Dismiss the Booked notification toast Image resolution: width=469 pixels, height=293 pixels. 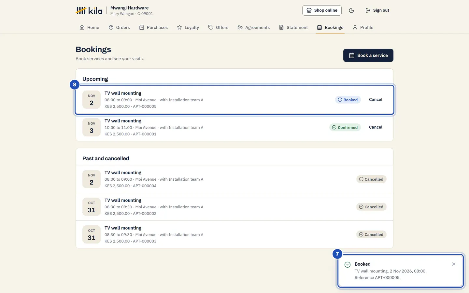[454, 264]
